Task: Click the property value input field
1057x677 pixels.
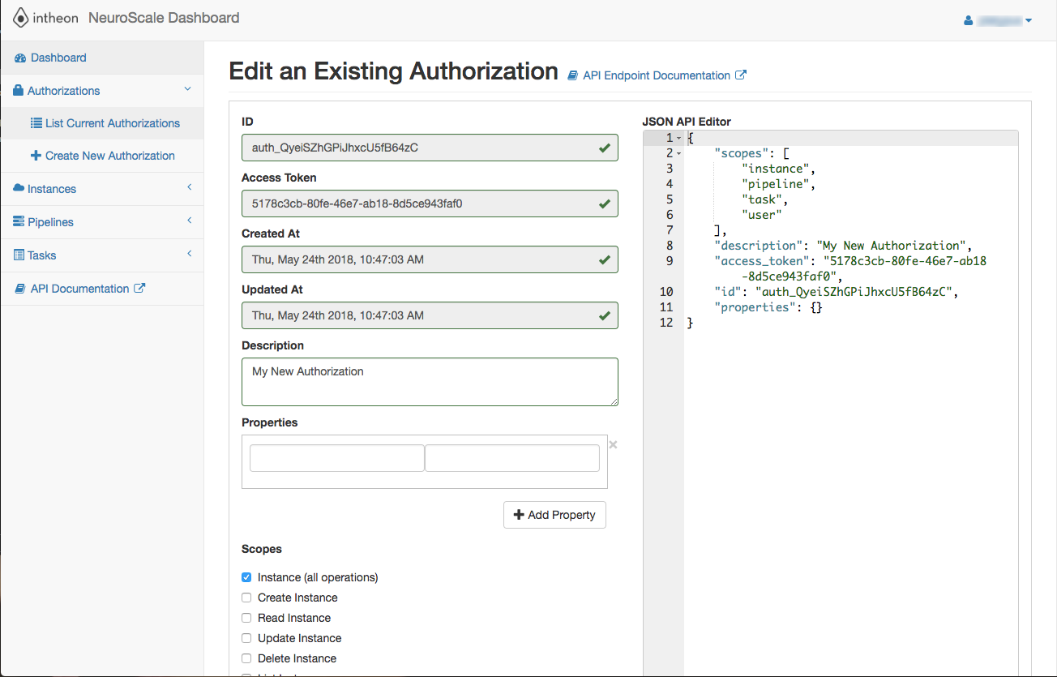Action: 512,458
